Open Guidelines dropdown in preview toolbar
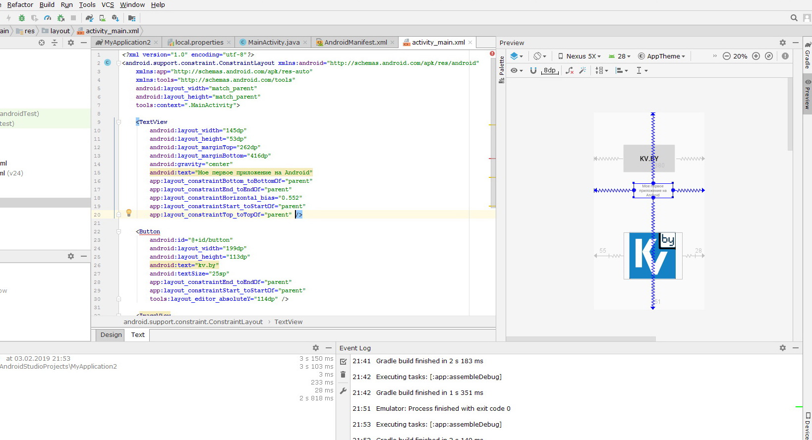This screenshot has height=440, width=812. [642, 70]
